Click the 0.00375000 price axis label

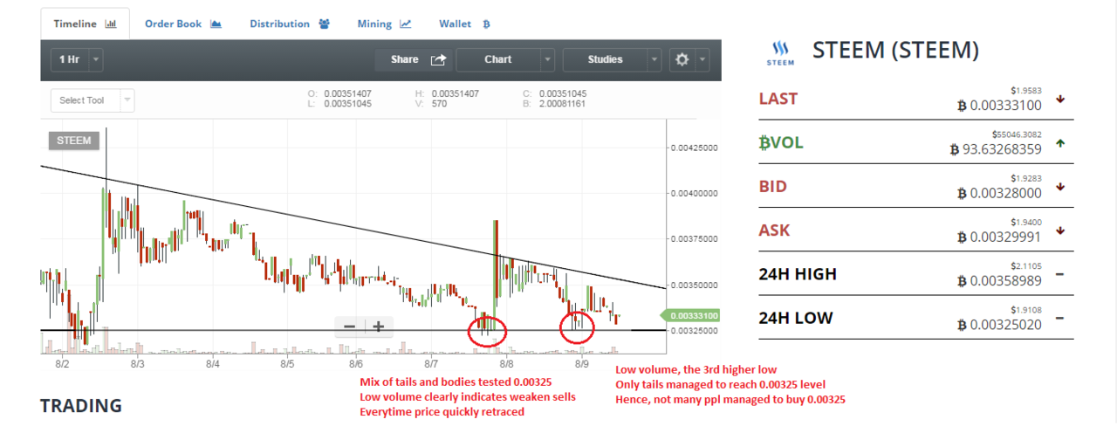tap(694, 239)
